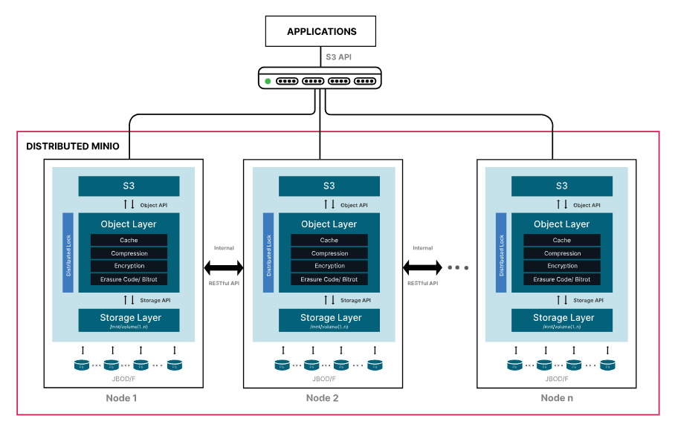This screenshot has width=678, height=430.
Task: Click the green status LED on the switch
Action: point(268,81)
